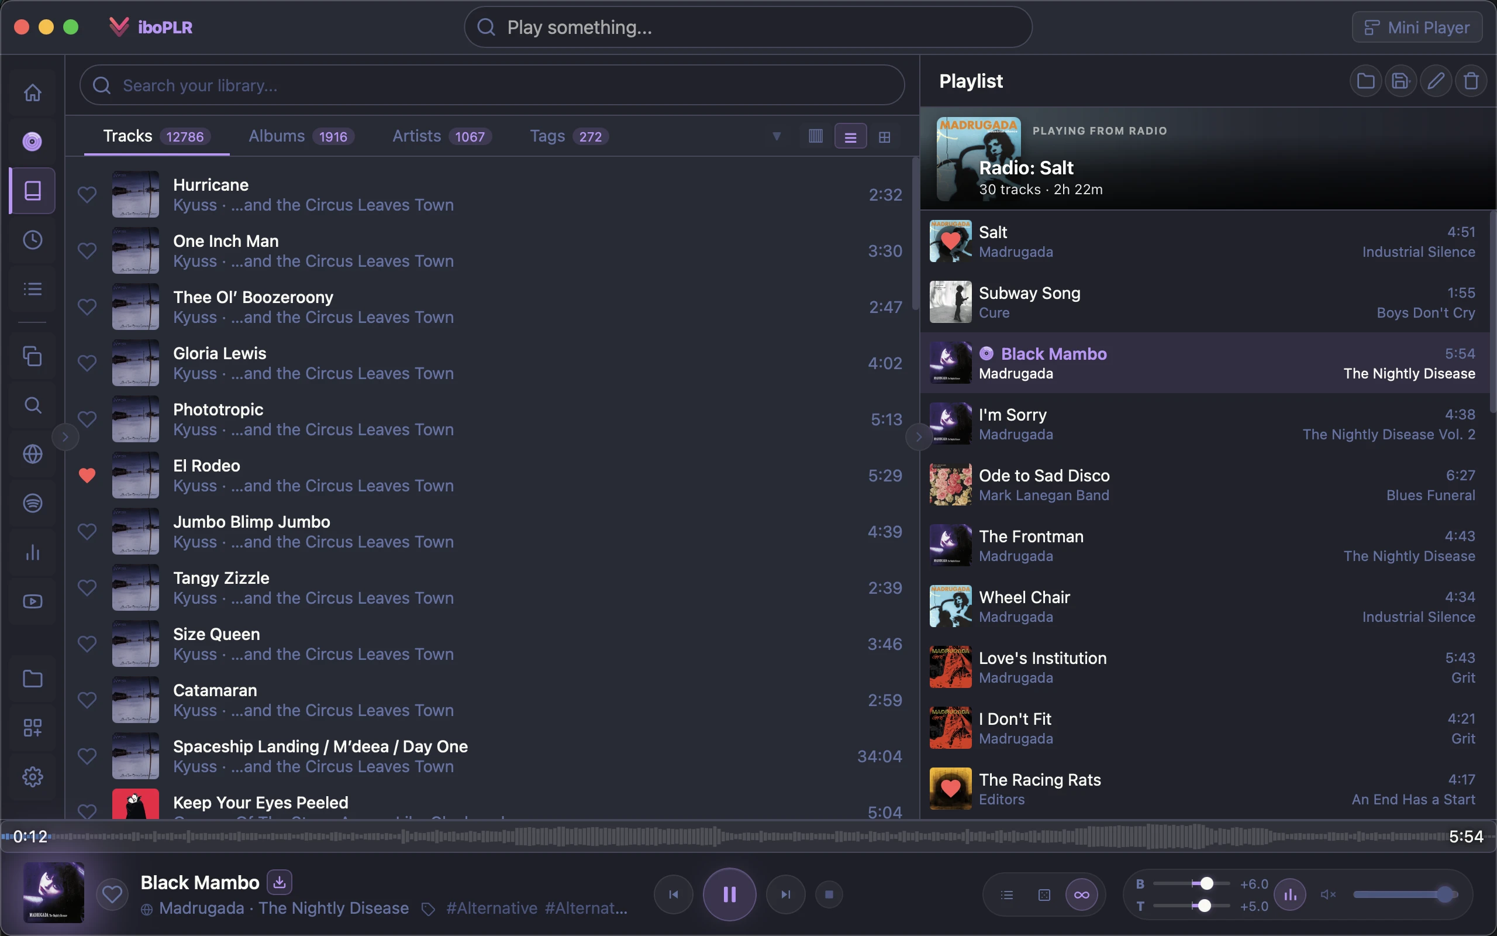Open the Search magnifier sidebar icon
1497x936 pixels.
coord(32,405)
